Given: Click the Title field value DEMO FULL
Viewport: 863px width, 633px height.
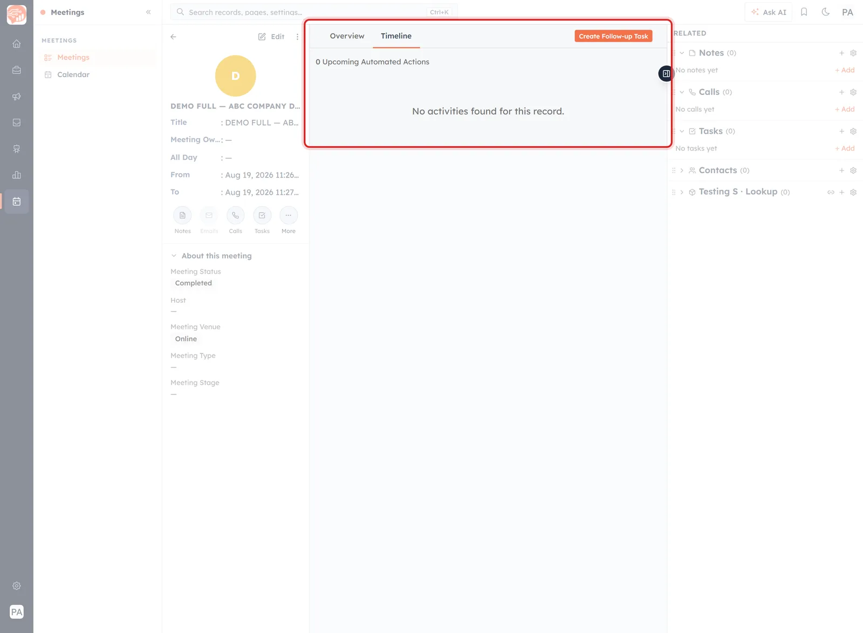Looking at the screenshot, I should (262, 122).
